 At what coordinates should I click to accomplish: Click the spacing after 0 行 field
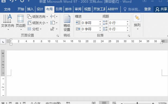pyautogui.click(x=117, y=29)
